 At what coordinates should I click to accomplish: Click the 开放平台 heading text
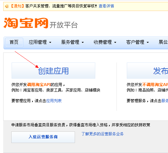point(64,25)
